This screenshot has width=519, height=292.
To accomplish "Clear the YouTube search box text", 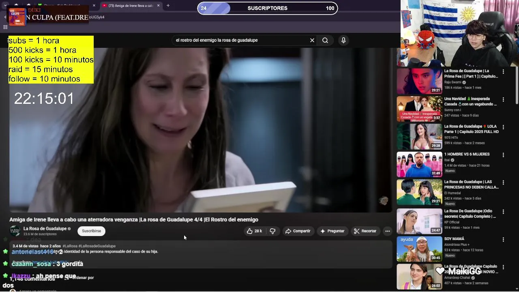I will 312,40.
